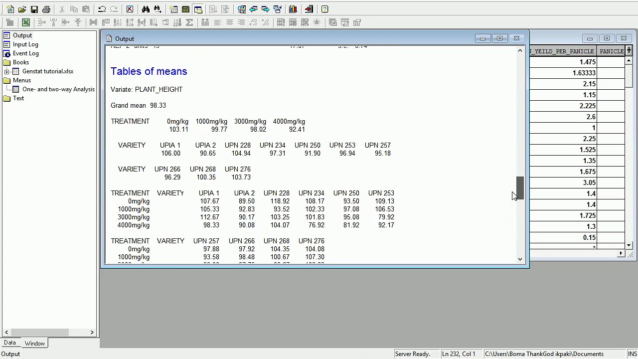Open Event Log in the tree
The width and height of the screenshot is (638, 359).
tap(26, 53)
